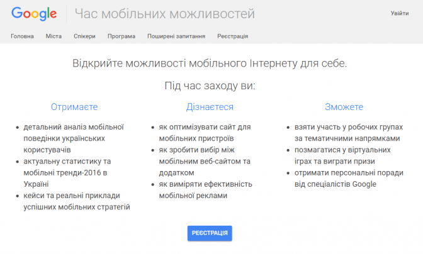Switch to the Реєстрація navigation tab
Image resolution: width=423 pixels, height=254 pixels.
coord(232,36)
